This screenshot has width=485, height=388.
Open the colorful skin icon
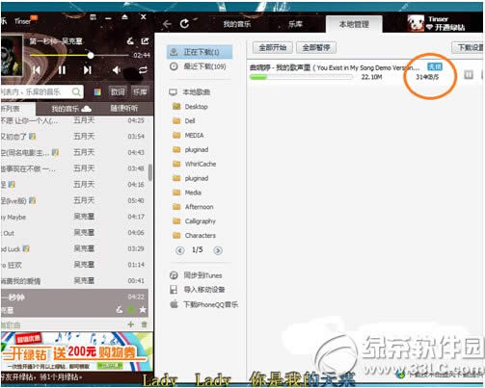[x=97, y=92]
